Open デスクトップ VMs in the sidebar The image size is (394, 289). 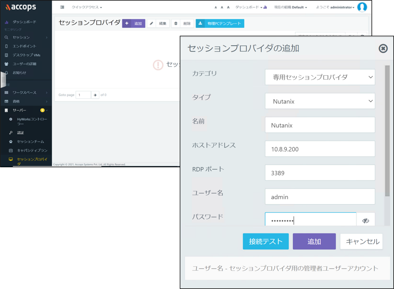click(x=27, y=55)
